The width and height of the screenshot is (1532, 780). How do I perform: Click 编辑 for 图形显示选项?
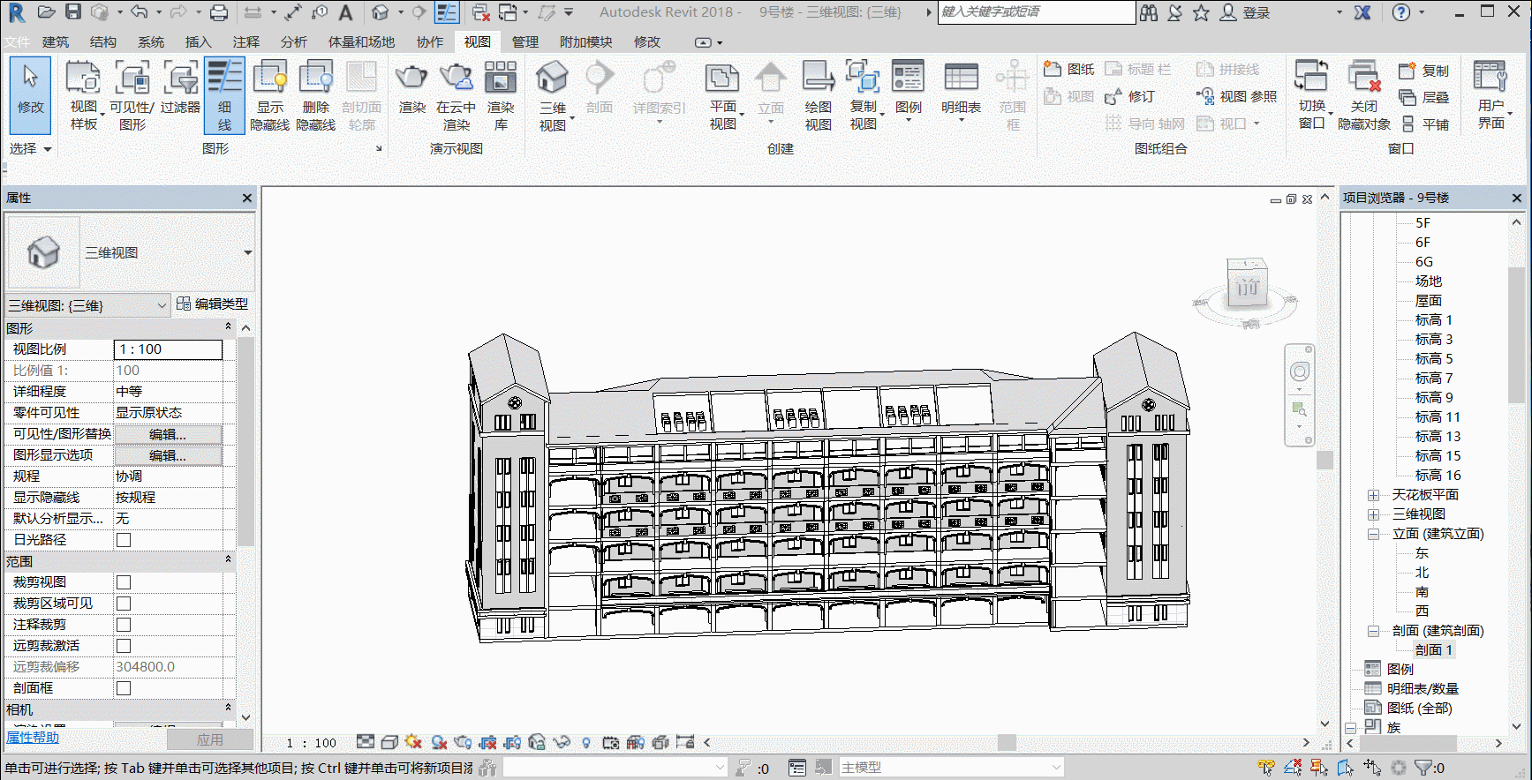coord(168,455)
